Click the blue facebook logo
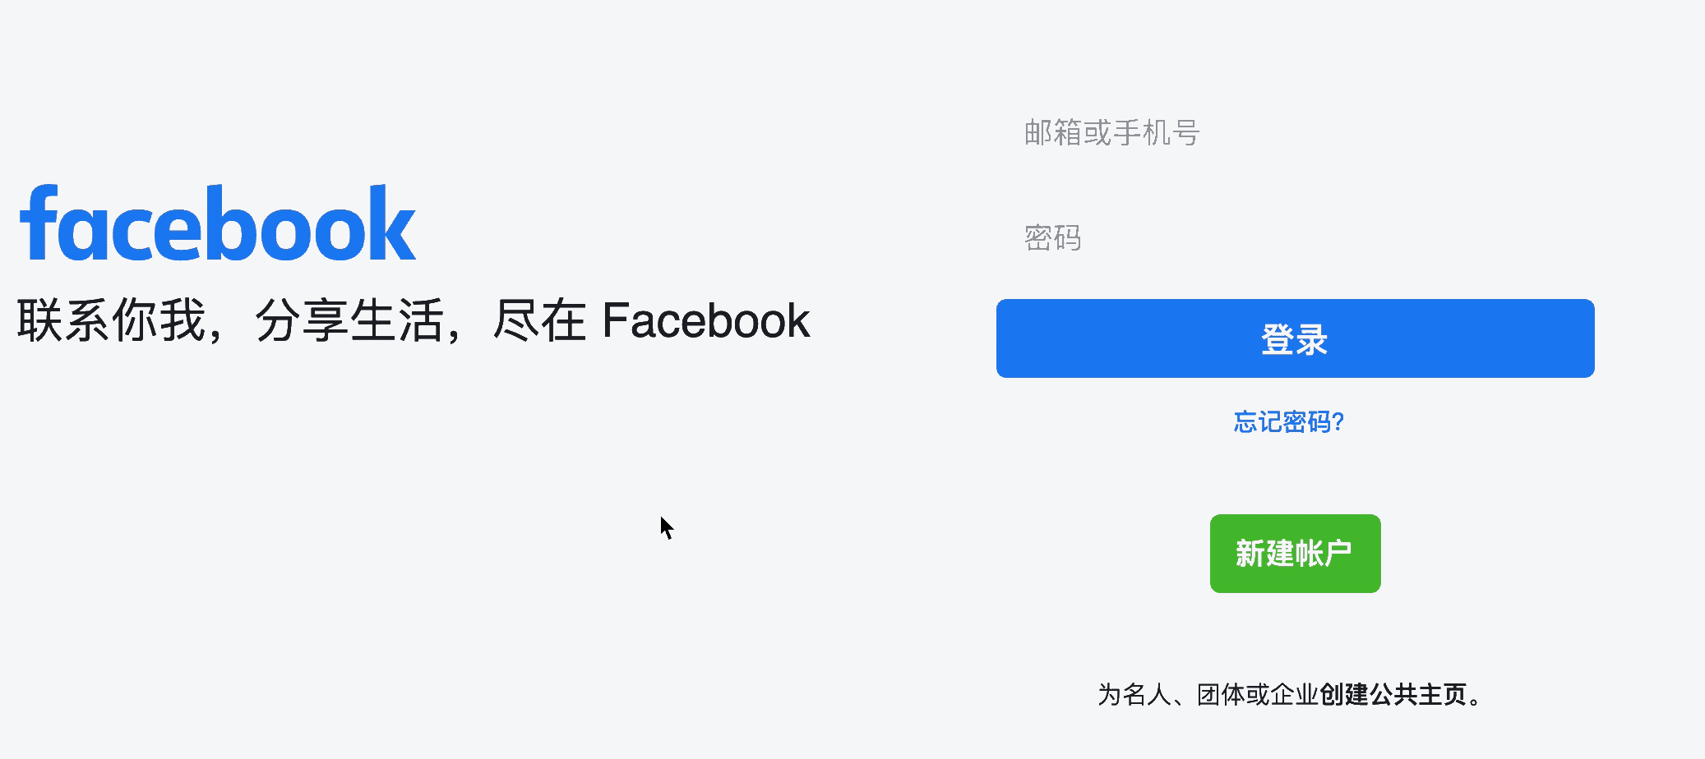The image size is (1705, 759). [x=218, y=223]
